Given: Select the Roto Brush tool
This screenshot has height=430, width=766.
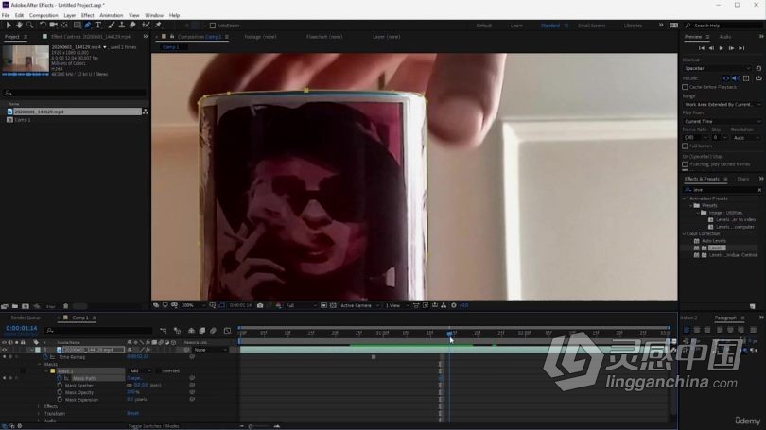Looking at the screenshot, I should (146, 25).
